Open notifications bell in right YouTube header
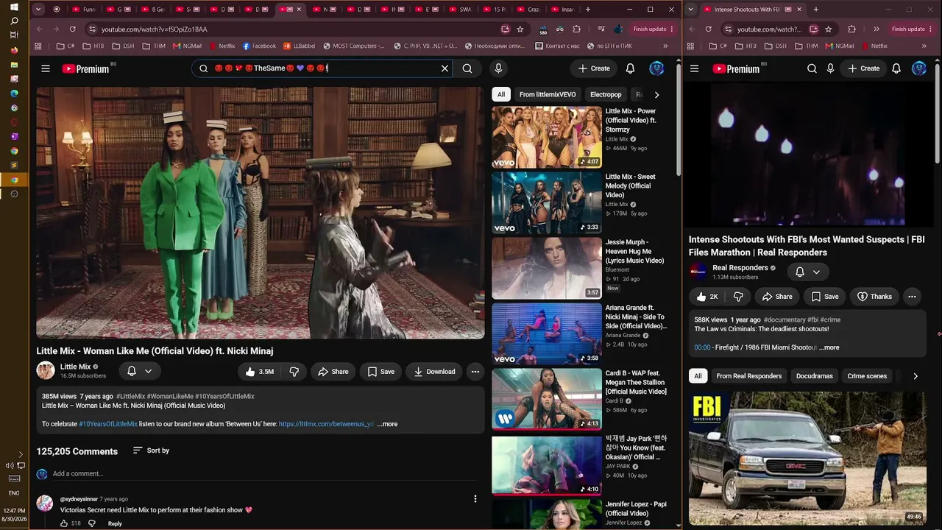The width and height of the screenshot is (942, 530). point(896,68)
